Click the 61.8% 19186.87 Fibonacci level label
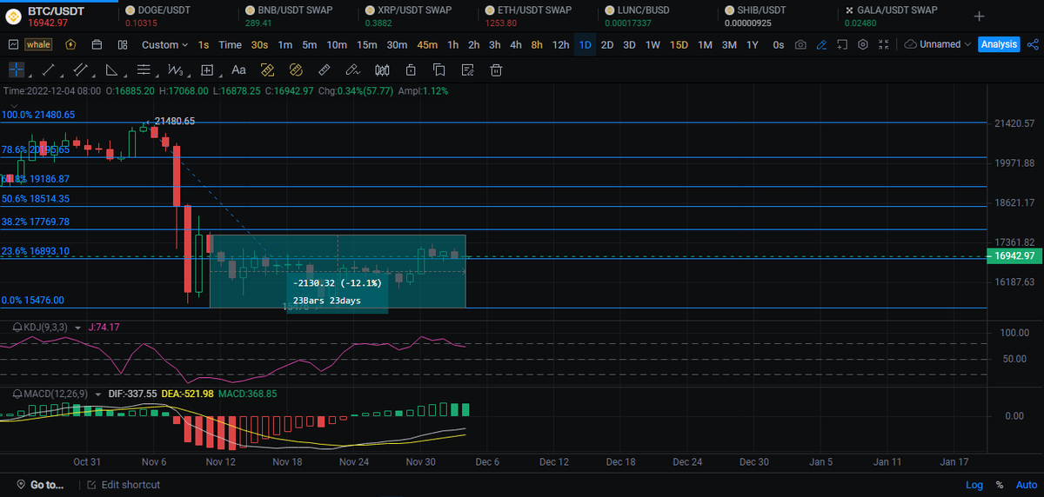The height and width of the screenshot is (497, 1044). pos(36,178)
